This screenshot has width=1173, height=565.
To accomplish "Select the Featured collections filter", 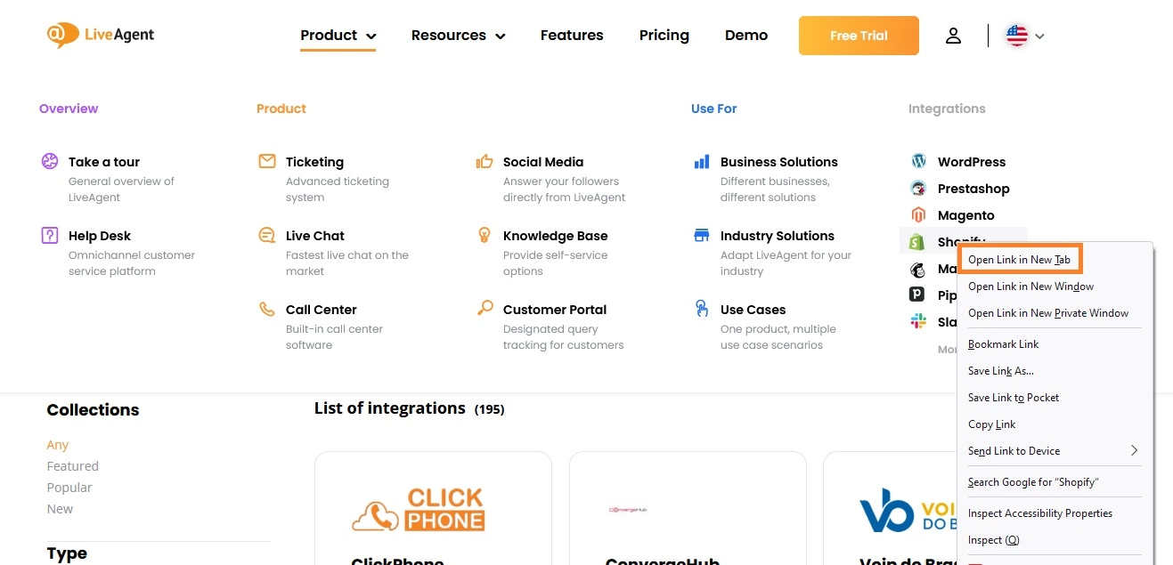I will pyautogui.click(x=72, y=465).
